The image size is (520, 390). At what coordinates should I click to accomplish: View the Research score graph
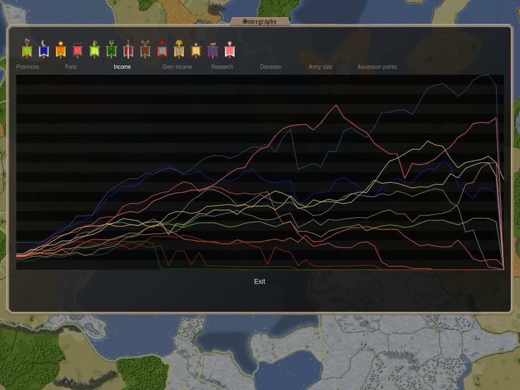pos(222,66)
